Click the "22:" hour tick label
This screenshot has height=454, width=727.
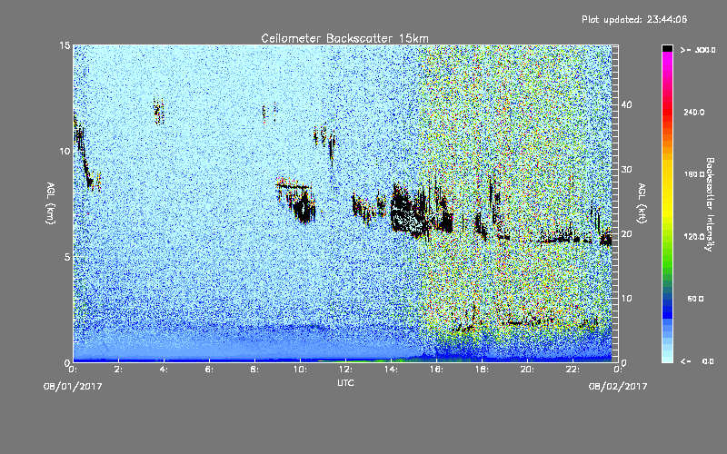point(573,370)
